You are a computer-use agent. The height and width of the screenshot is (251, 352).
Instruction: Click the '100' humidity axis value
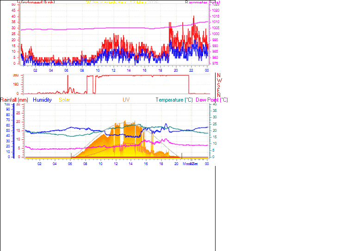point(7,104)
